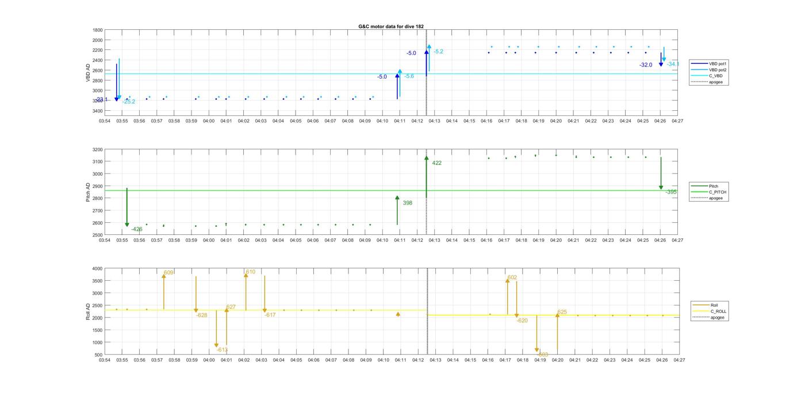This screenshot has width=805, height=398.
Task: Click the "04:27" x-axis tick of Roll plot
Action: [x=679, y=360]
